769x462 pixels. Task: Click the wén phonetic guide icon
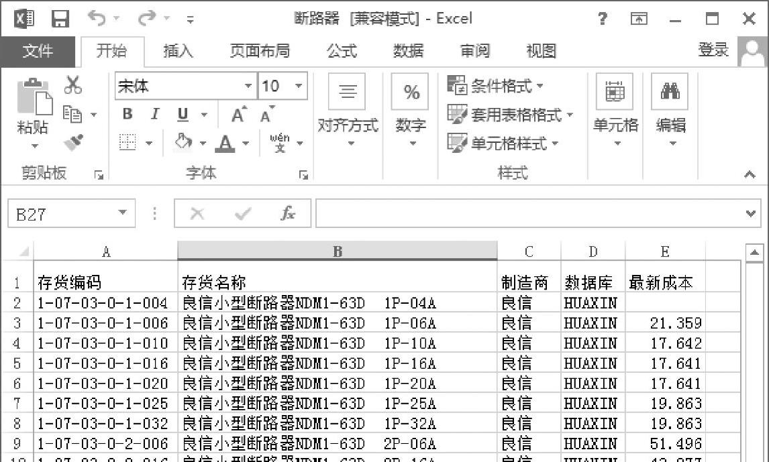coord(280,143)
